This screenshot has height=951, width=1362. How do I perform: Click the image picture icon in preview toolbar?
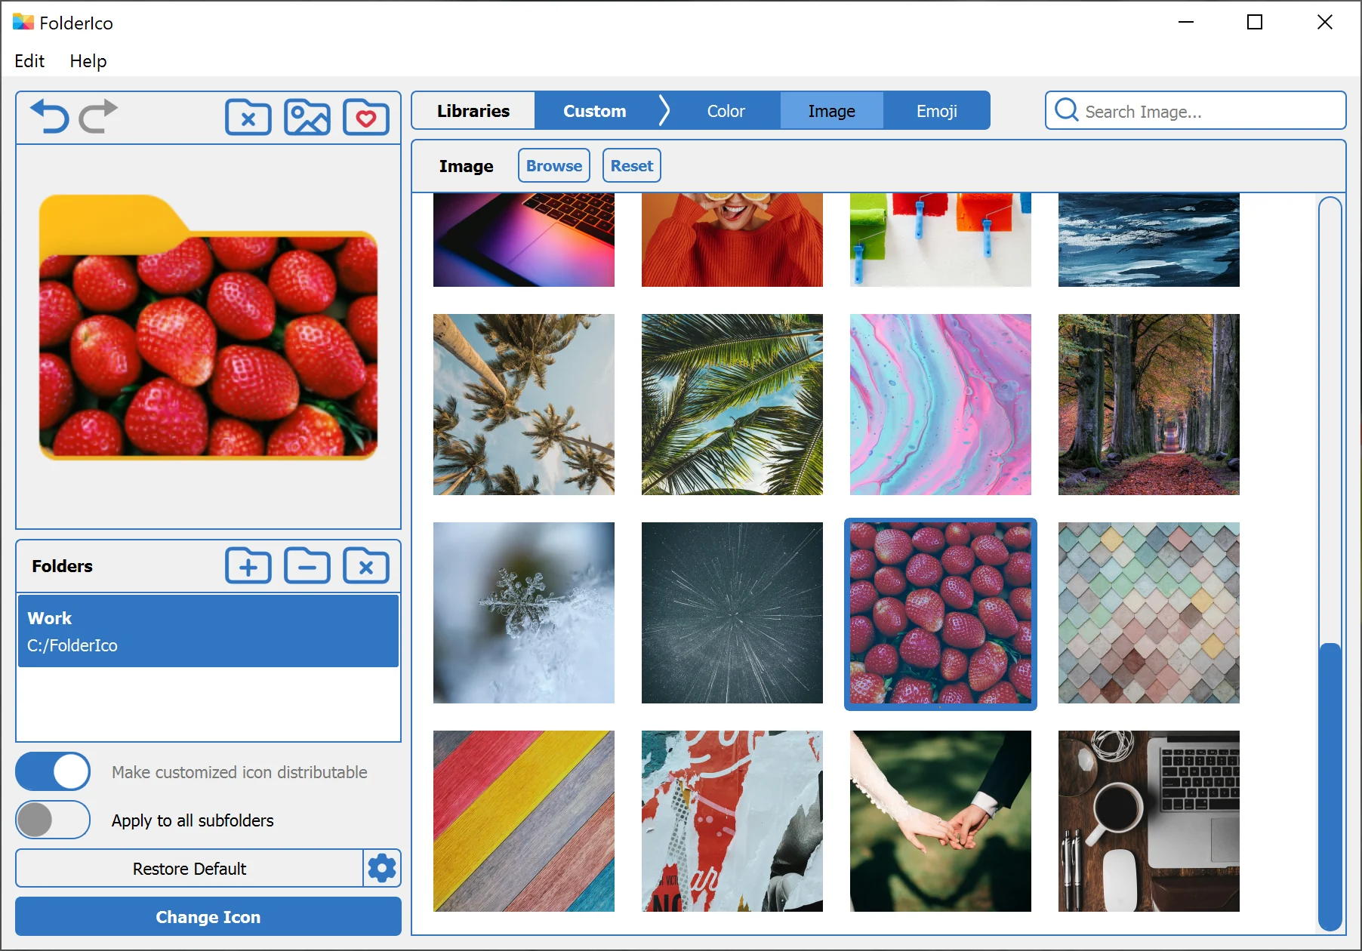(307, 117)
